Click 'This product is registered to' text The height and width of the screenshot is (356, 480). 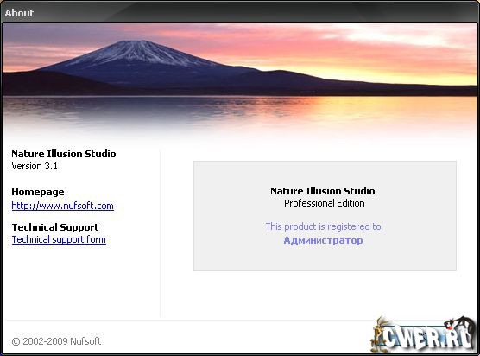point(323,226)
